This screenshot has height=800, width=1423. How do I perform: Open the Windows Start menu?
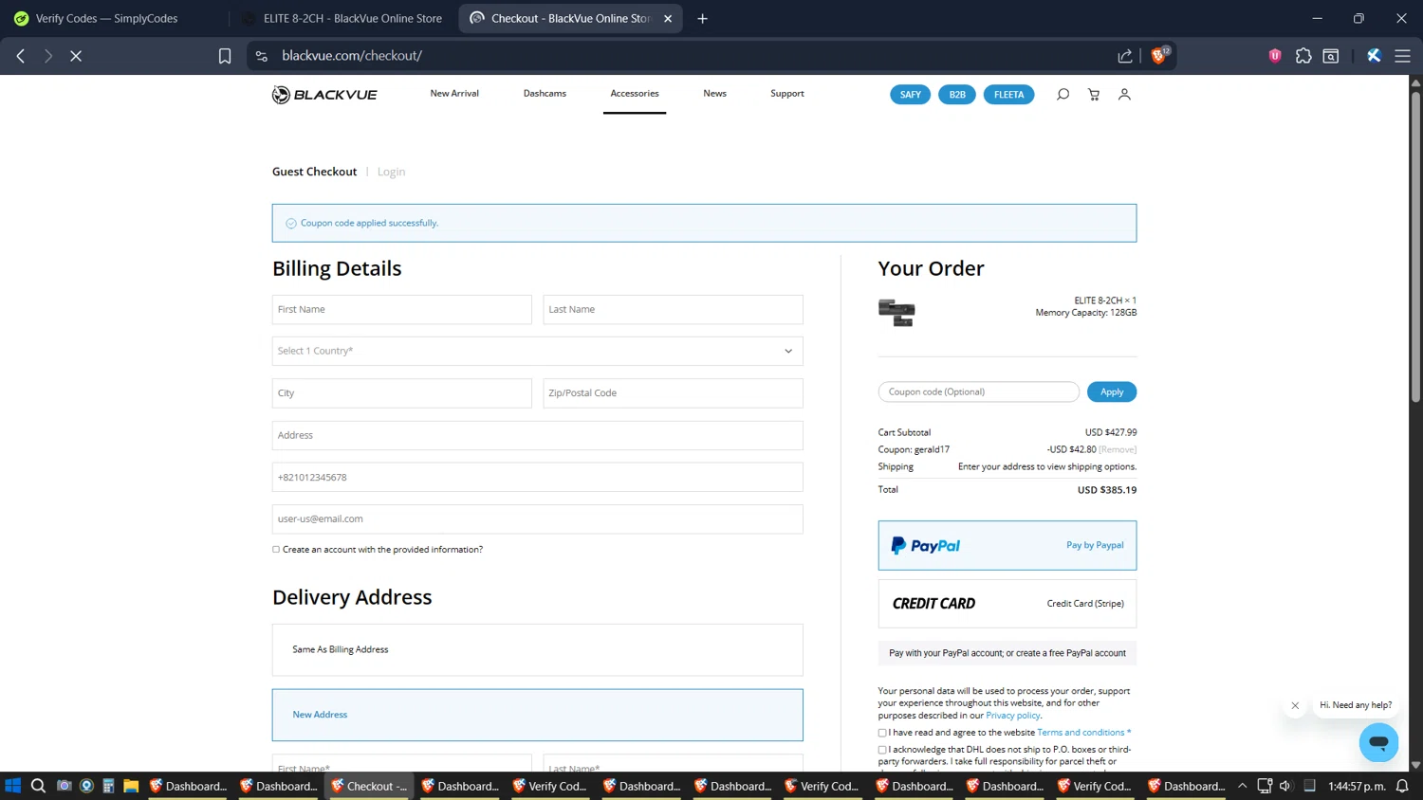[x=13, y=786]
